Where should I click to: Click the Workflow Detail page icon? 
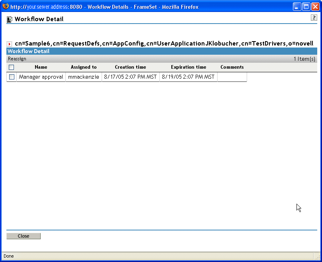coord(10,19)
